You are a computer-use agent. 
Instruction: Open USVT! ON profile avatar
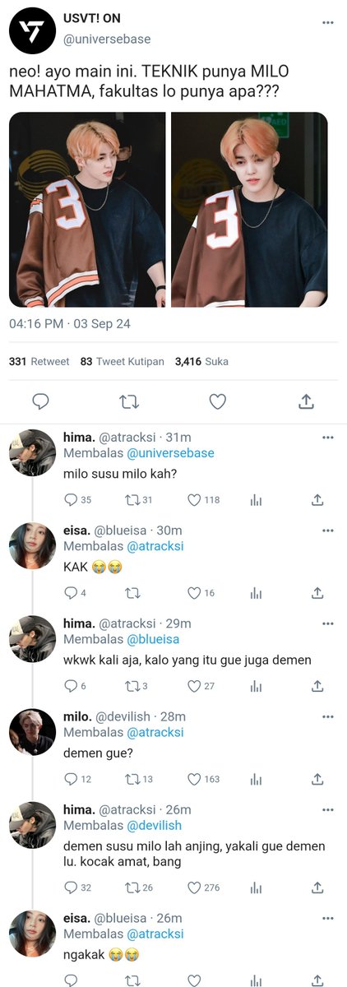(x=32, y=32)
